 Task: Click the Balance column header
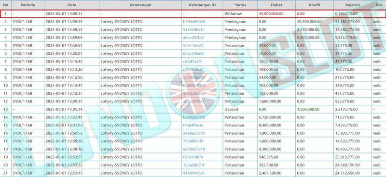pos(353,5)
